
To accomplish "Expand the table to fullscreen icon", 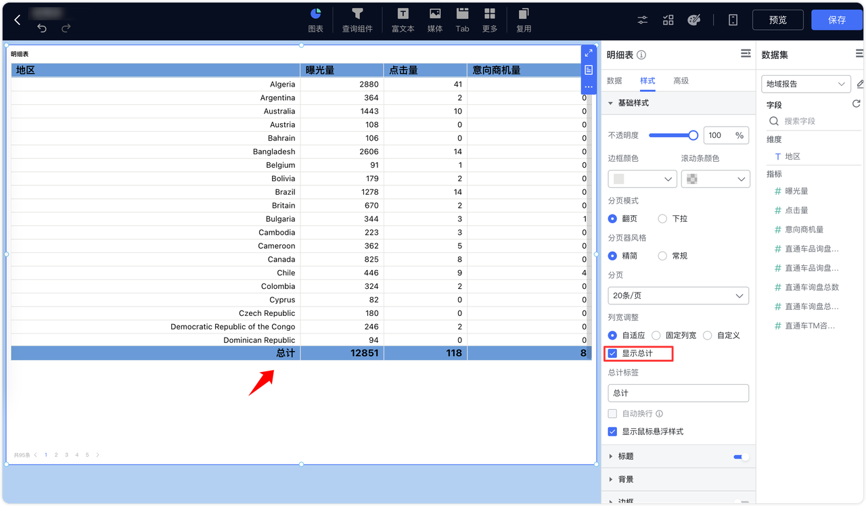I will [589, 53].
